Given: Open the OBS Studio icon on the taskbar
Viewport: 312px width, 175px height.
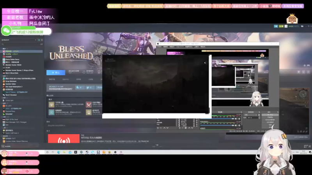Looking at the screenshot, I should [115, 152].
